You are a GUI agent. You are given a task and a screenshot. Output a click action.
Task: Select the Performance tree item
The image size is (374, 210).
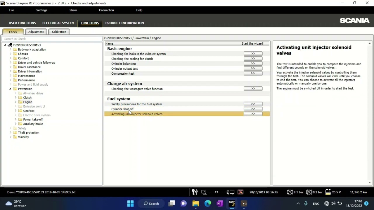point(26,80)
